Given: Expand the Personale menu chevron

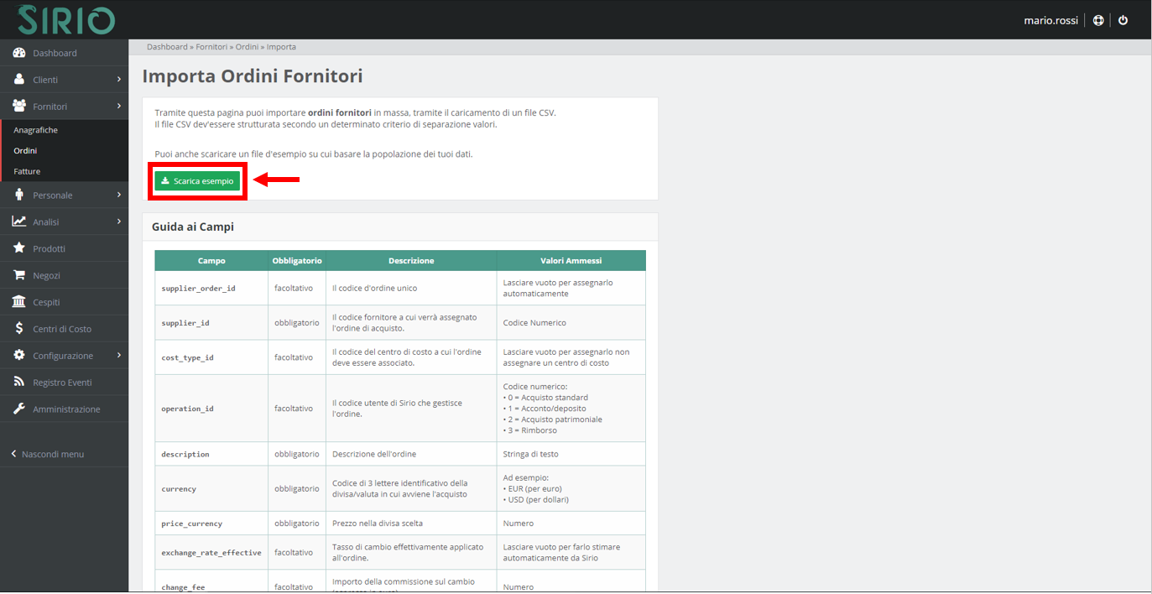Looking at the screenshot, I should click(119, 195).
